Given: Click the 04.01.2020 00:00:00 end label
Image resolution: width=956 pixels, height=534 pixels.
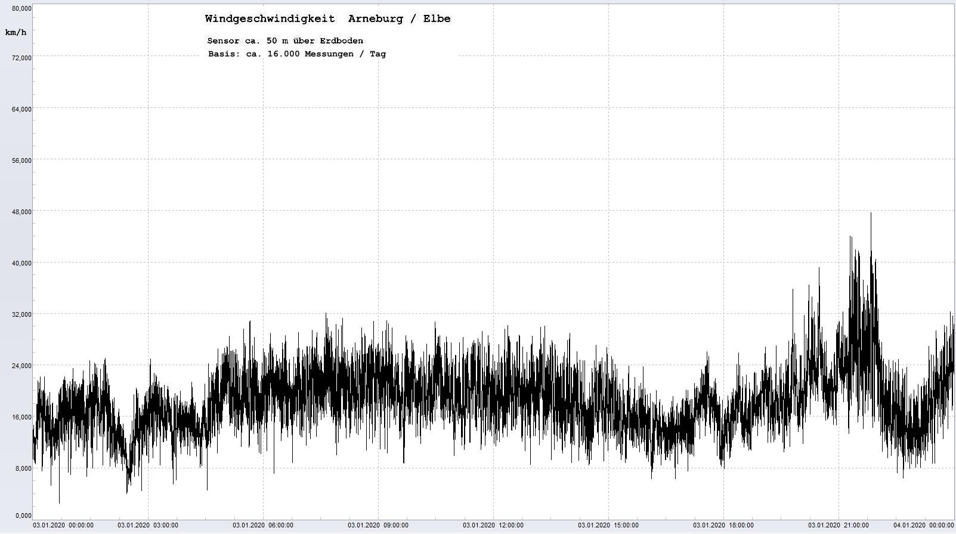Looking at the screenshot, I should coord(923,526).
